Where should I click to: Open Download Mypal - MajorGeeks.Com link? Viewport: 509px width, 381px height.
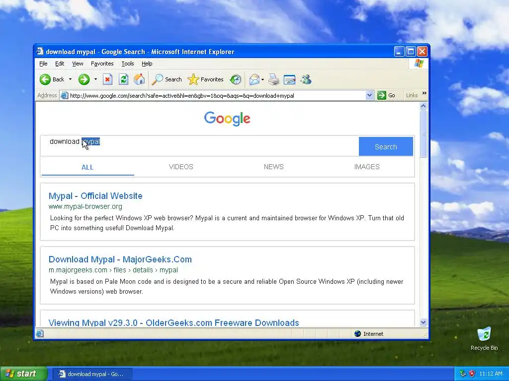click(120, 259)
